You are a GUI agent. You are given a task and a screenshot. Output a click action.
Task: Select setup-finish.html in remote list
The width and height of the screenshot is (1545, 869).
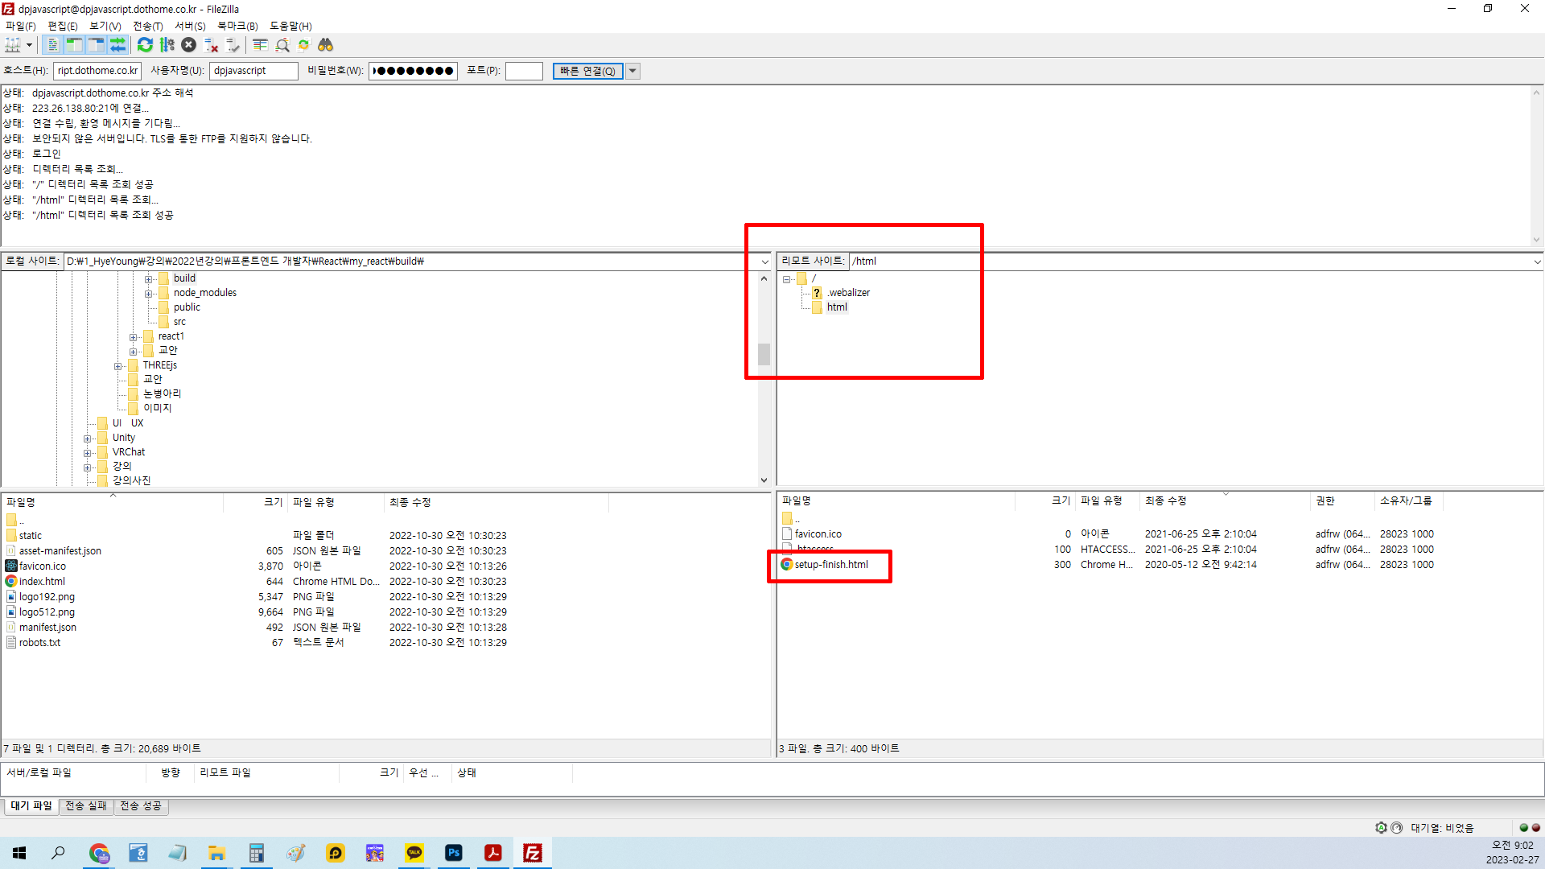click(x=831, y=565)
